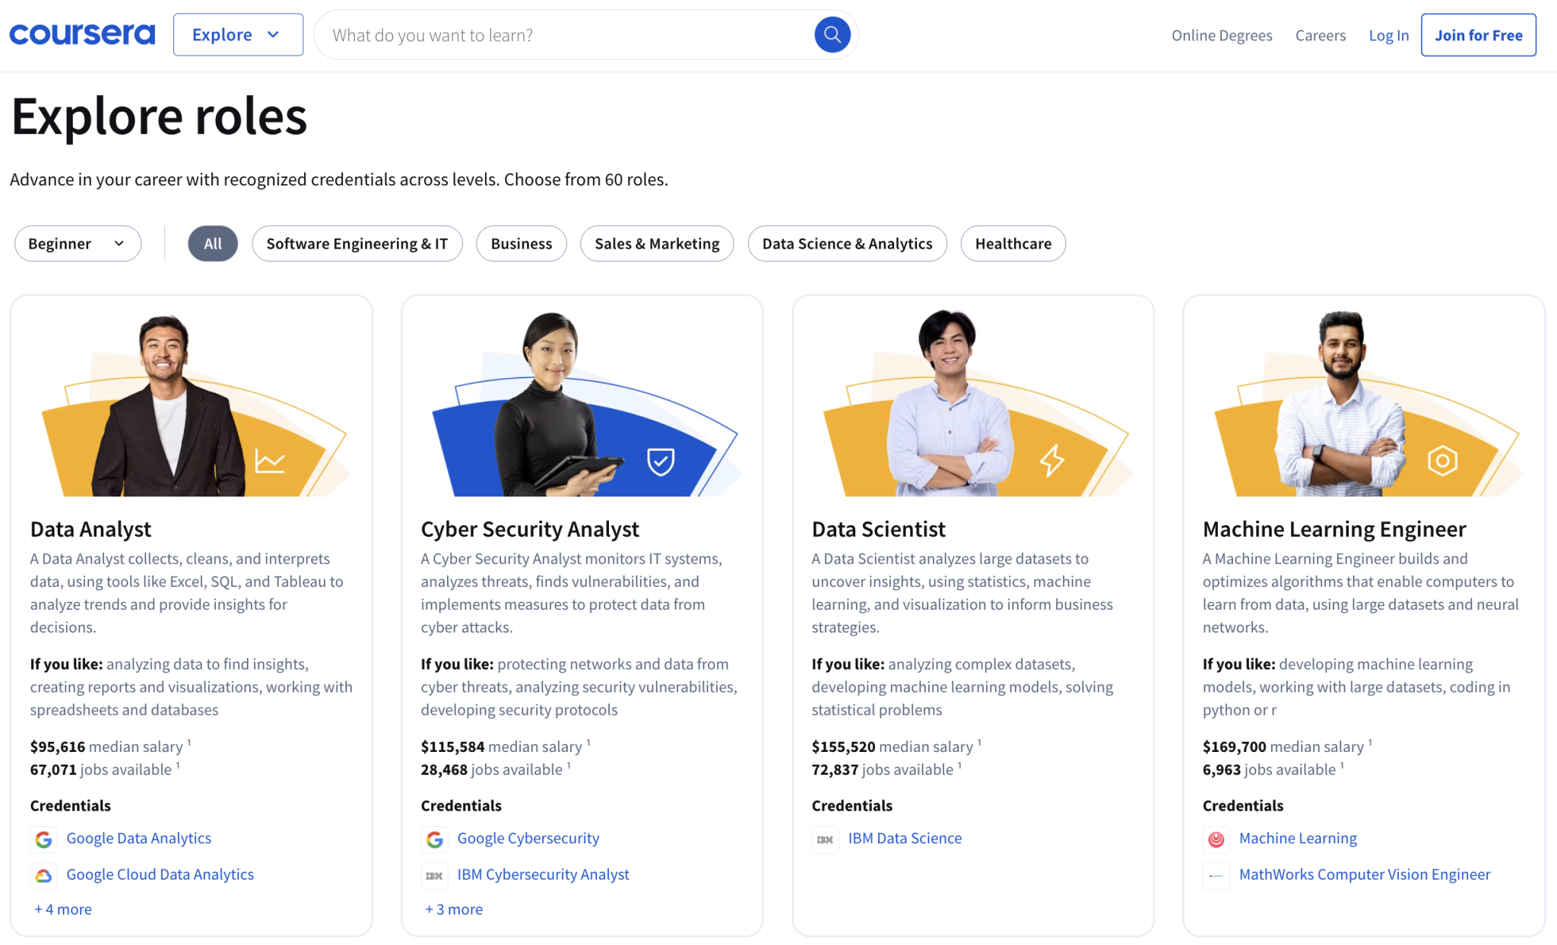The image size is (1557, 945).
Task: Open the Google Cybersecurity credential link
Action: pyautogui.click(x=528, y=838)
